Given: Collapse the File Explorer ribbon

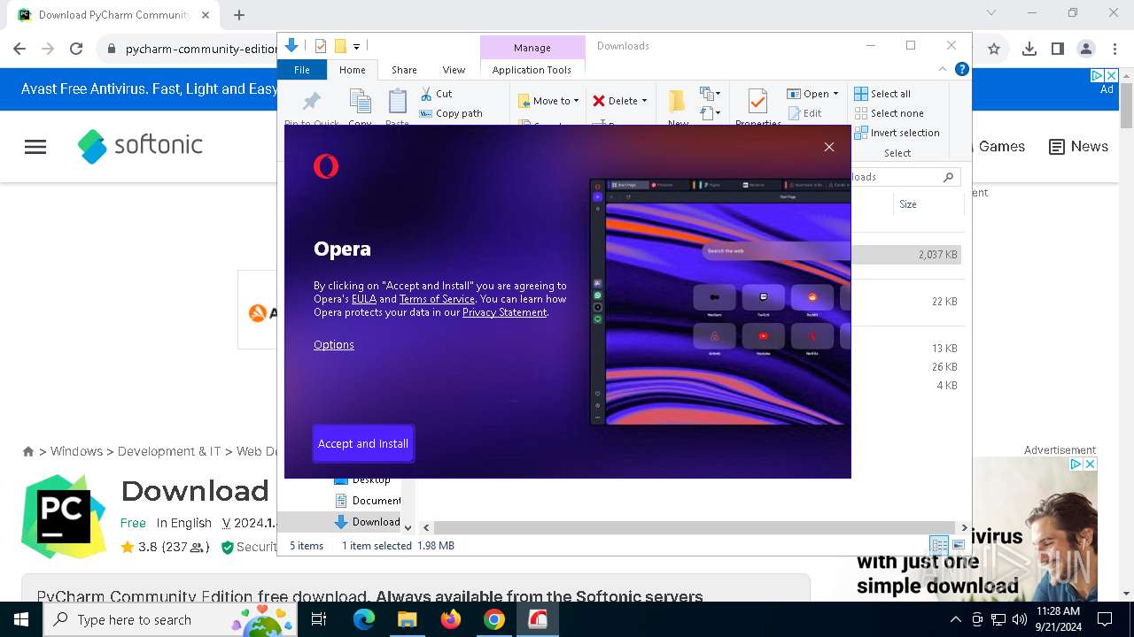Looking at the screenshot, I should click(943, 69).
